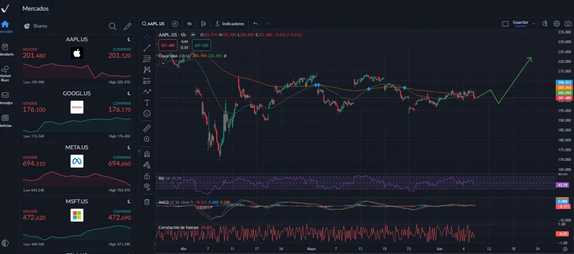Viewport: 574px width, 254px height.
Task: Open quick search lightning icon
Action: click(545, 24)
